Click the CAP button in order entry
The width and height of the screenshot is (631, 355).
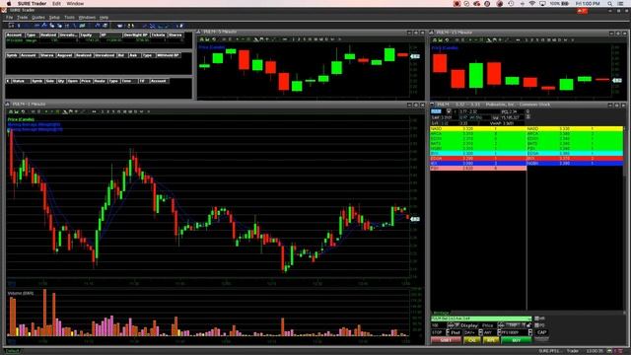[541, 332]
